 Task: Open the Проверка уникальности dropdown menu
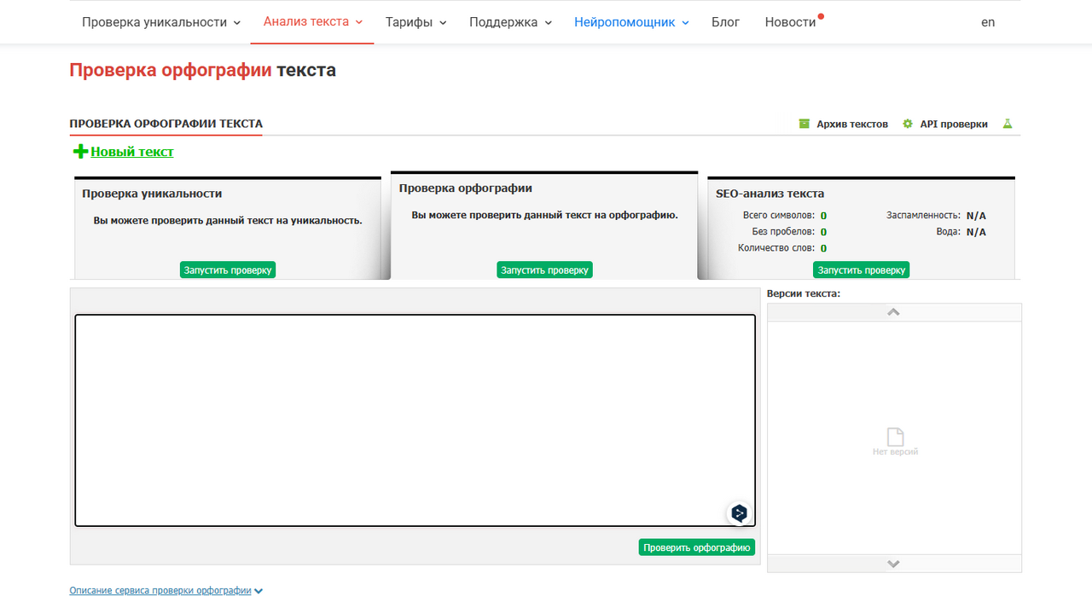[160, 22]
